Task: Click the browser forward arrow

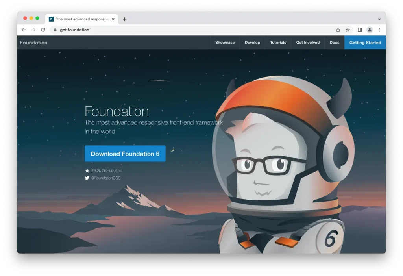Action: coord(33,30)
